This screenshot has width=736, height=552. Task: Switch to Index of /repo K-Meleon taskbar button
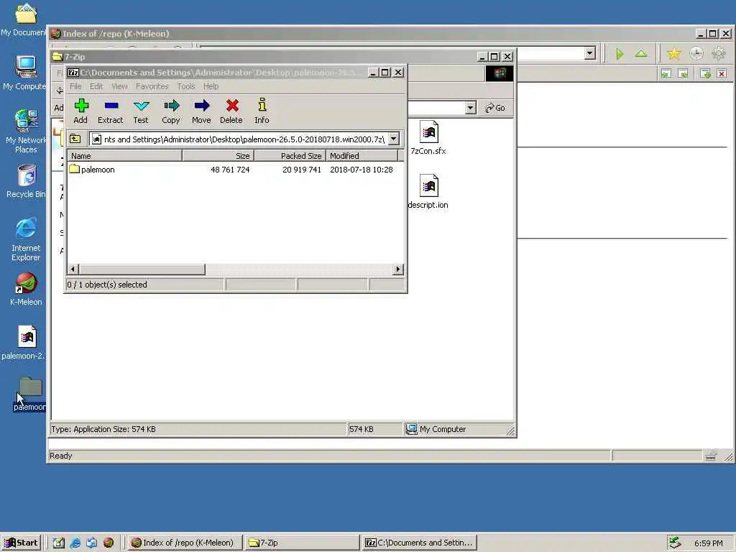coord(185,543)
